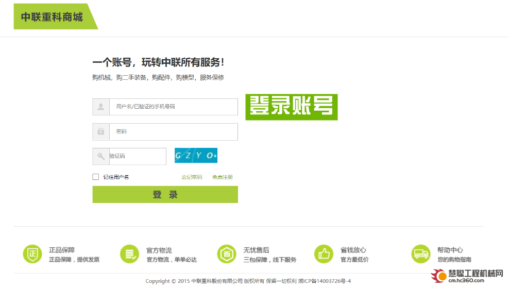Click the key icon beside captcha field

tap(101, 157)
